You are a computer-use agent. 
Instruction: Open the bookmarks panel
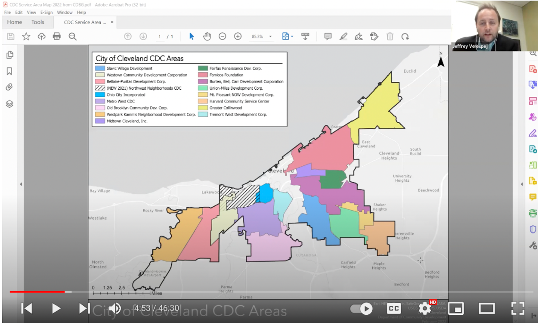point(9,71)
